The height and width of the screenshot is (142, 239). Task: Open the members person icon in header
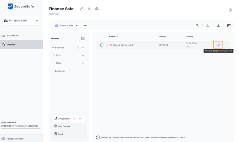coord(89,9)
